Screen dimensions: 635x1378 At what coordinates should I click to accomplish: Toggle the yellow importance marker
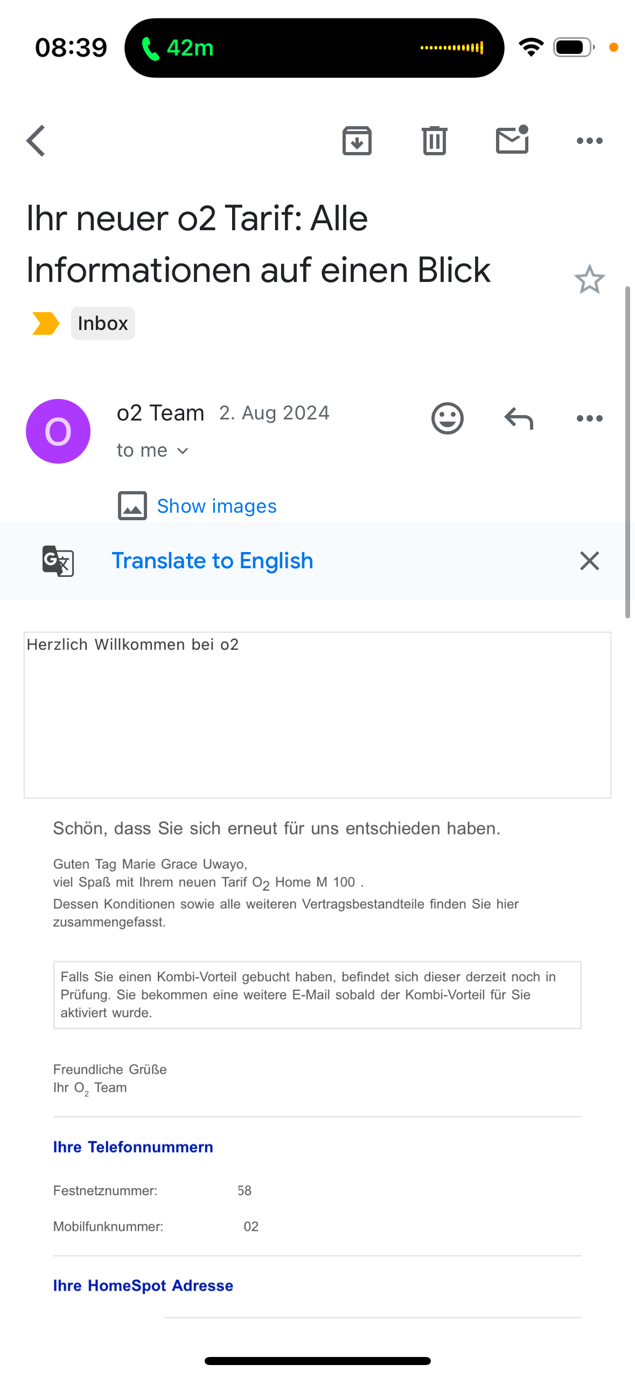pyautogui.click(x=46, y=323)
